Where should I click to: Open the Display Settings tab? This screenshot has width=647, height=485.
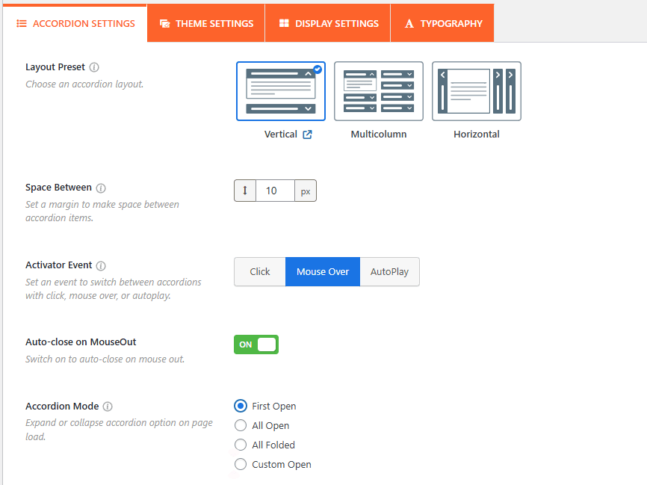328,23
